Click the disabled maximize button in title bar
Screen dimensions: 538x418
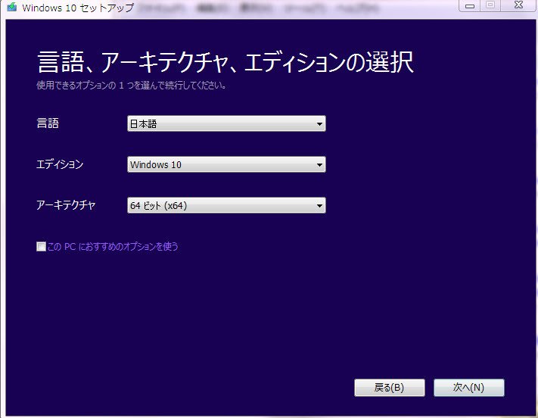click(x=490, y=5)
